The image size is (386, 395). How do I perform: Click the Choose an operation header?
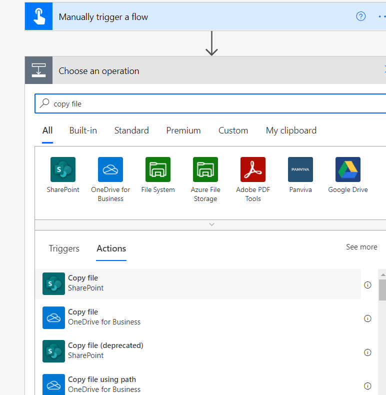click(x=205, y=70)
